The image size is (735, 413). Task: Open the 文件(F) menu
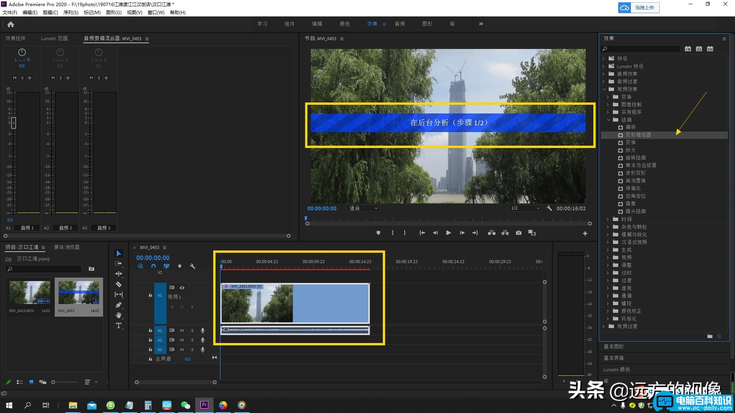coord(10,13)
